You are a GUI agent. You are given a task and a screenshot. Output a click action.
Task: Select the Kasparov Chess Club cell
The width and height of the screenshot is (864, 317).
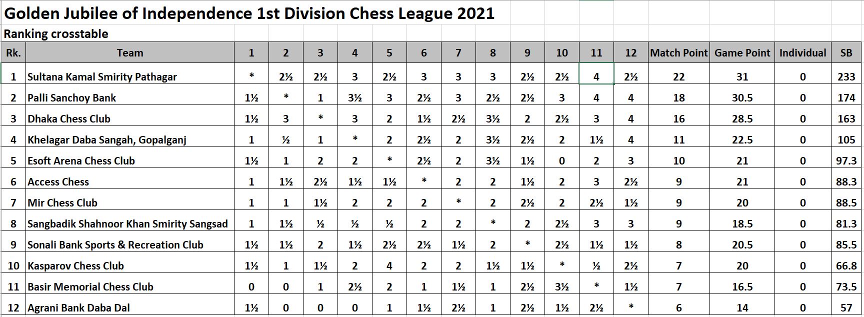pyautogui.click(x=130, y=265)
